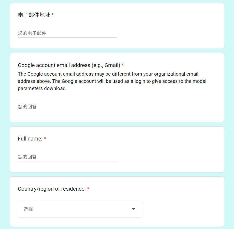This screenshot has height=229, width=234.
Task: Click the description line starting 'address above.'
Action: click(112, 81)
